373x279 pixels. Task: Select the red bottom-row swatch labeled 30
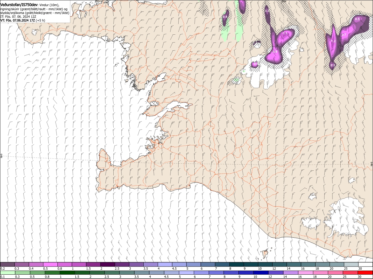pyautogui.click(x=365, y=273)
